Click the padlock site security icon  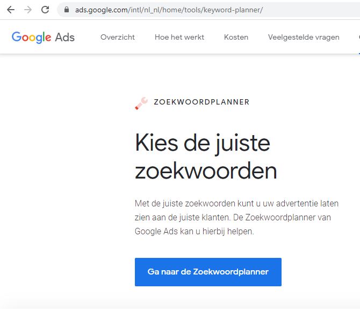pyautogui.click(x=67, y=10)
